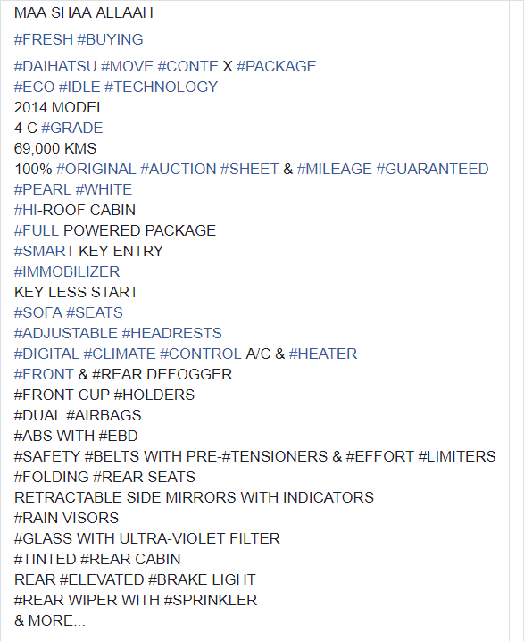Click the #MILEAGE hashtag
This screenshot has width=524, height=641.
tap(335, 169)
